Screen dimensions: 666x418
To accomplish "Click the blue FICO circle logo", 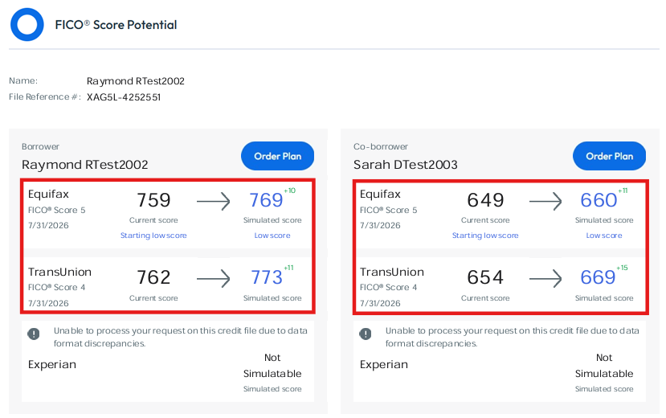I will pos(27,25).
